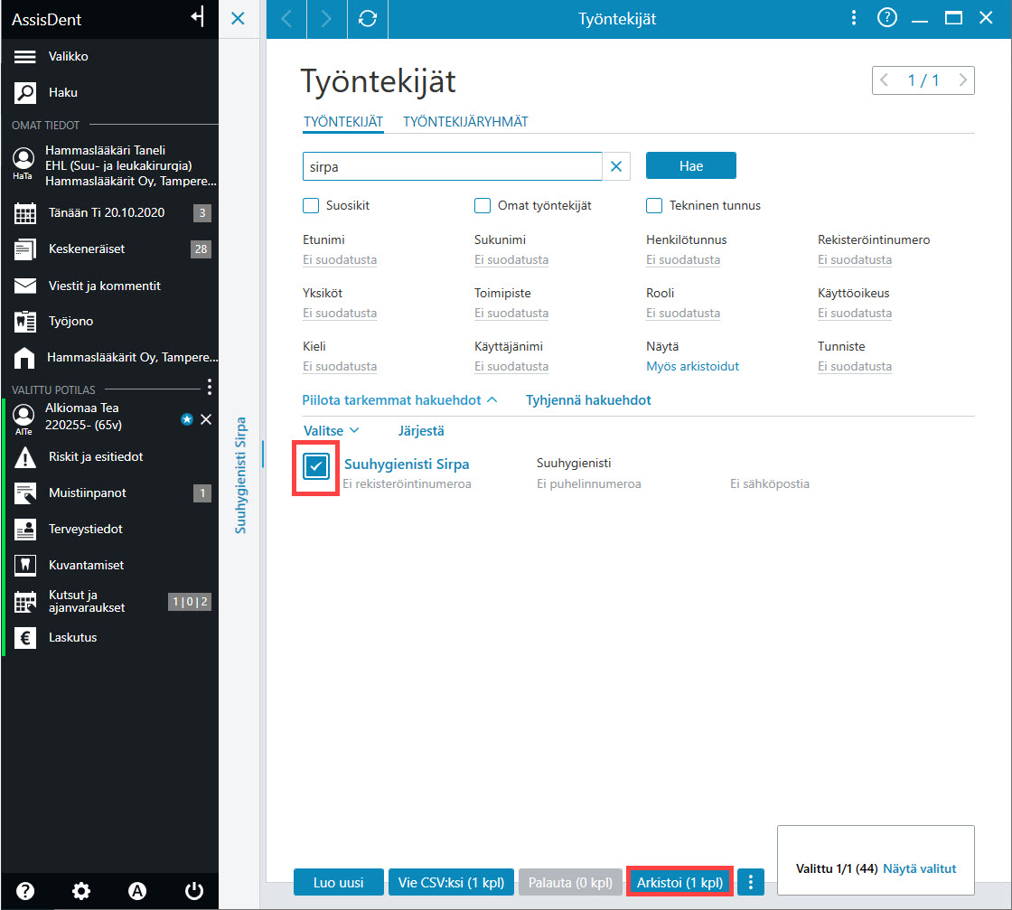This screenshot has height=910, width=1012.
Task: Open the Näytä filter Myös arkistoidut
Action: [692, 367]
